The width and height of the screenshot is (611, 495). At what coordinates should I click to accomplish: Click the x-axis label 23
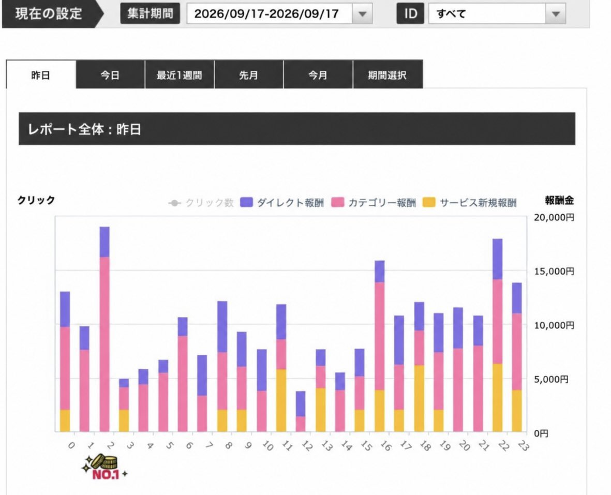[524, 446]
